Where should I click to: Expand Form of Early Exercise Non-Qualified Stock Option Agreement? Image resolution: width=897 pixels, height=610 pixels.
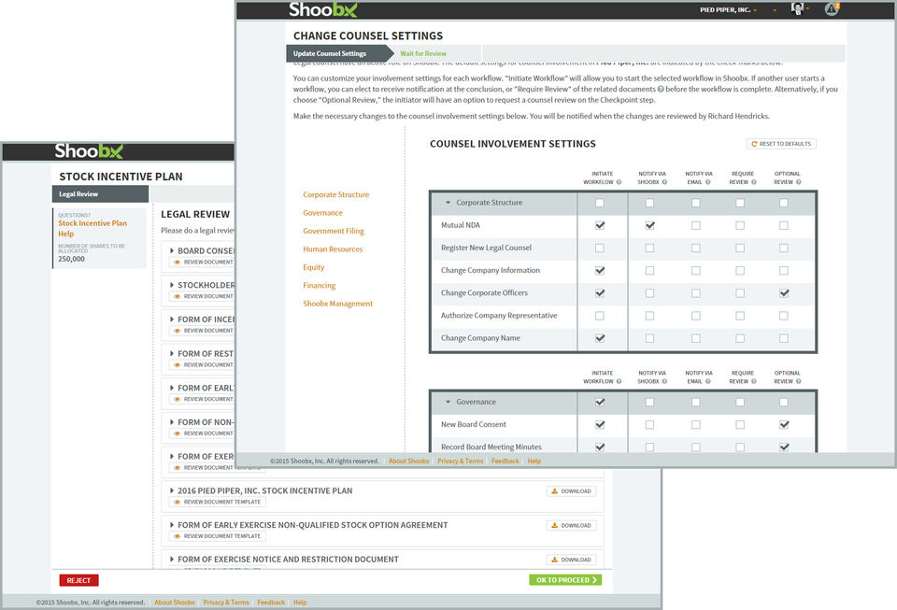(172, 525)
